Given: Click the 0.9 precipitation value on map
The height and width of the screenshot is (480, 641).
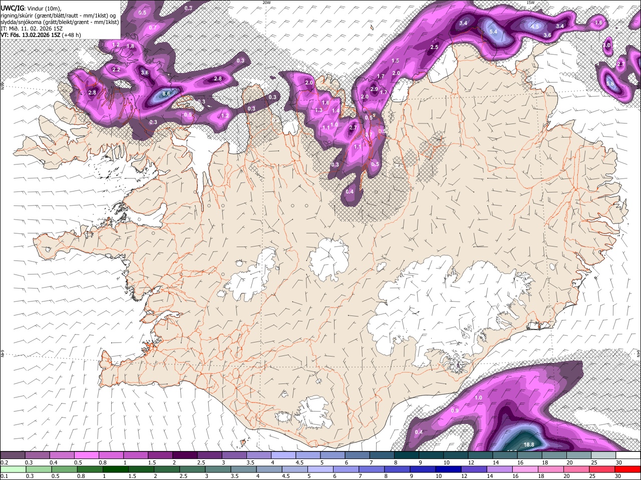Looking at the screenshot, I should tap(455, 410).
